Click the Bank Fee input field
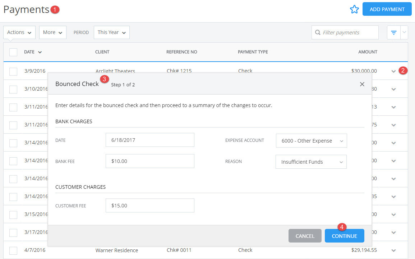This screenshot has width=415, height=259. point(150,161)
